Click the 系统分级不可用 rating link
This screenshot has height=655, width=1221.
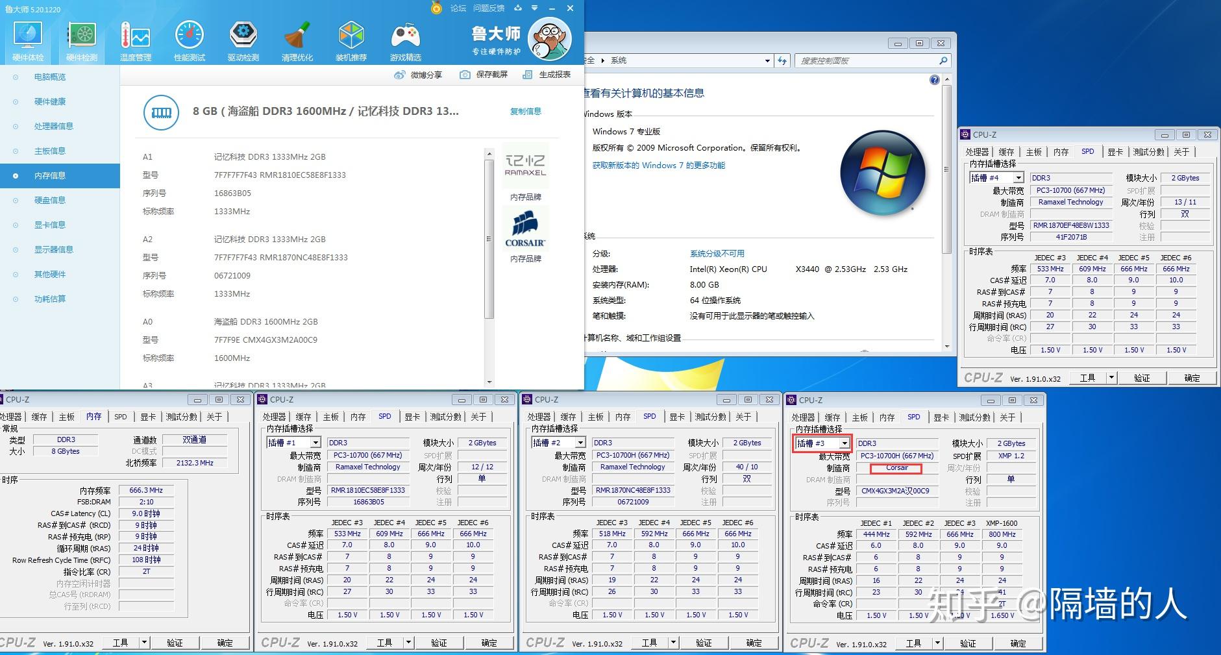tap(717, 253)
